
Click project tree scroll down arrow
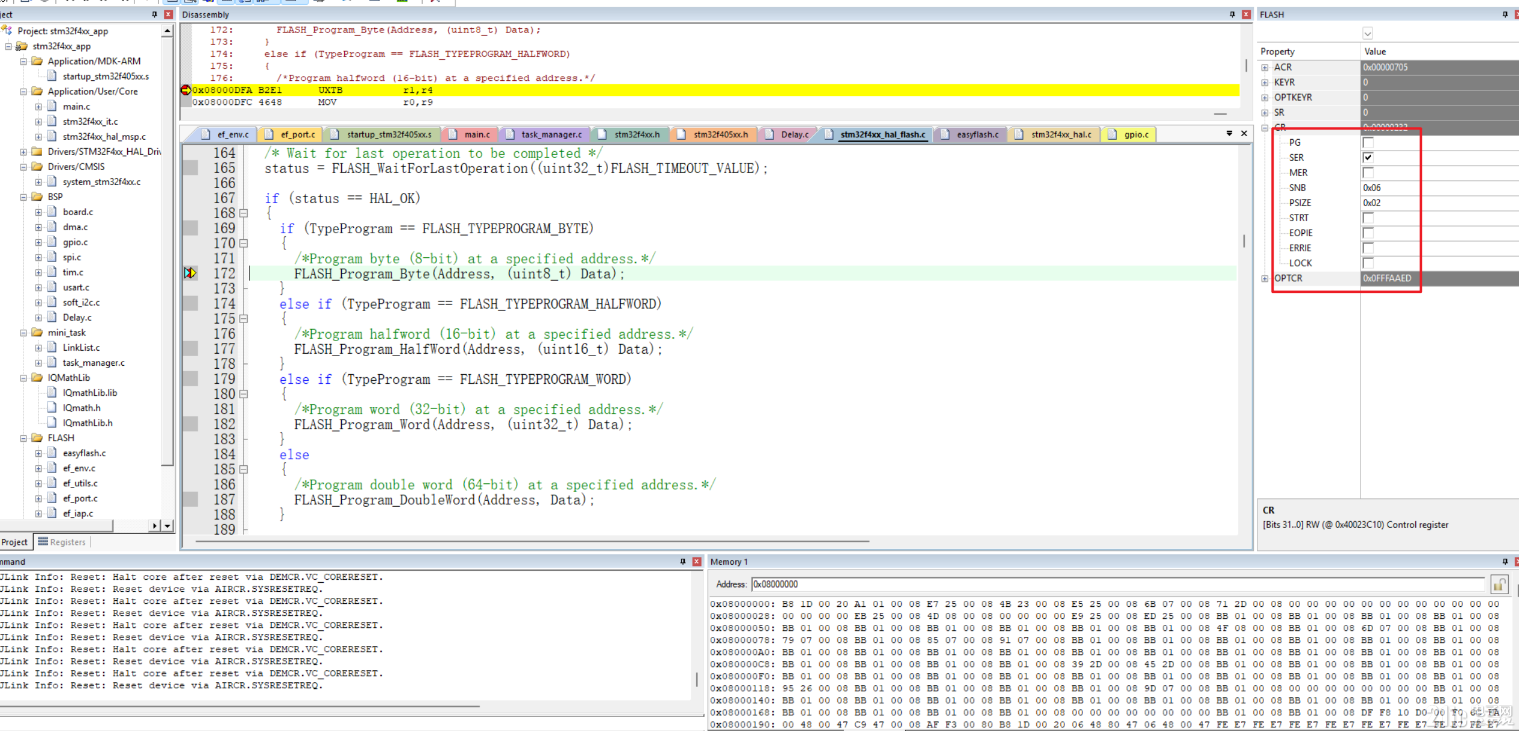coord(168,526)
